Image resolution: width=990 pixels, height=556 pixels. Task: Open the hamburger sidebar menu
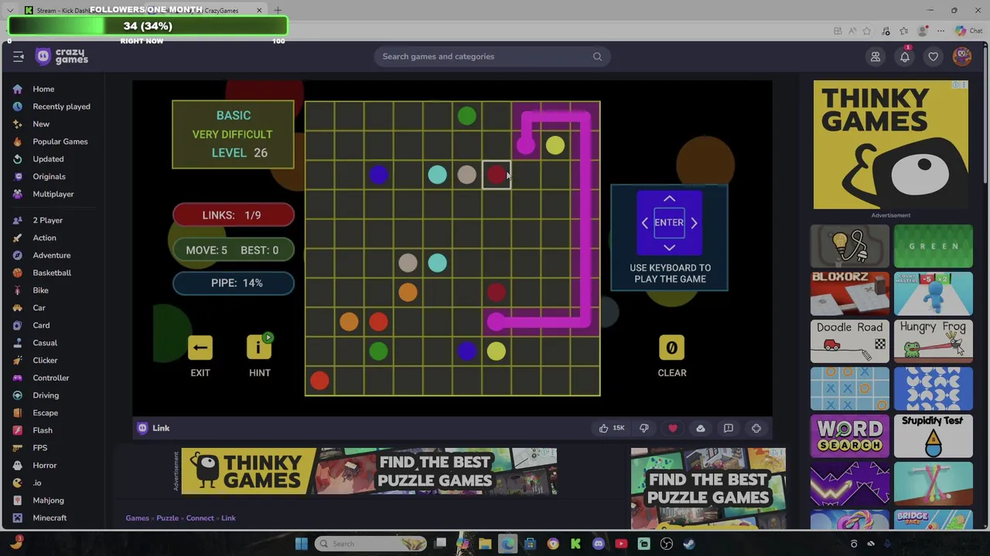[19, 56]
